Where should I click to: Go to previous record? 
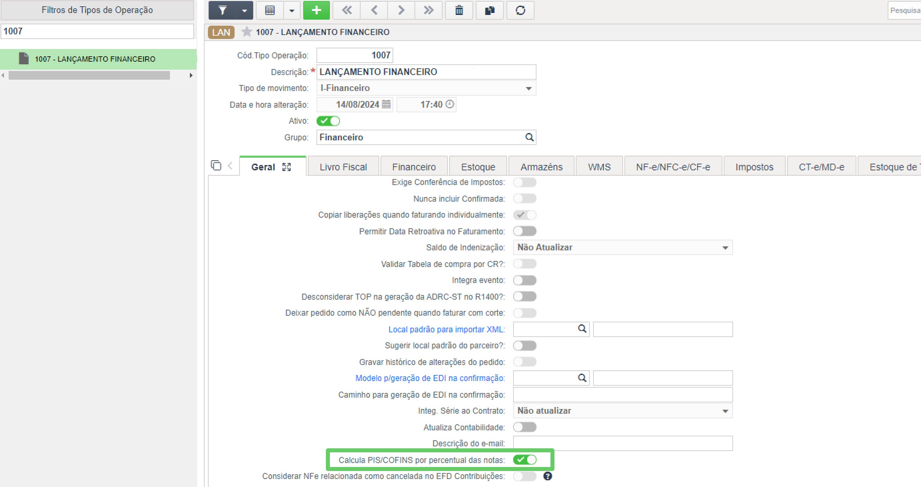pos(374,10)
